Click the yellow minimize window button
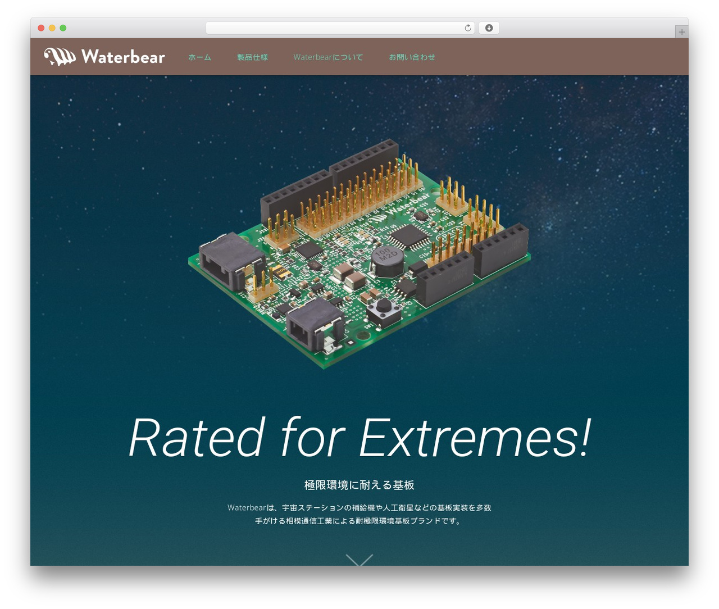The height and width of the screenshot is (609, 719). click(x=52, y=28)
